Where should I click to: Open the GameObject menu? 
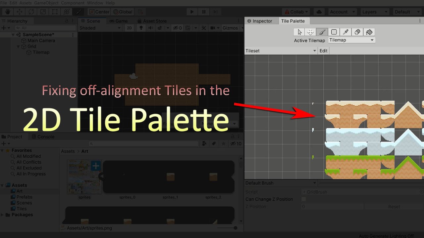click(x=46, y=3)
